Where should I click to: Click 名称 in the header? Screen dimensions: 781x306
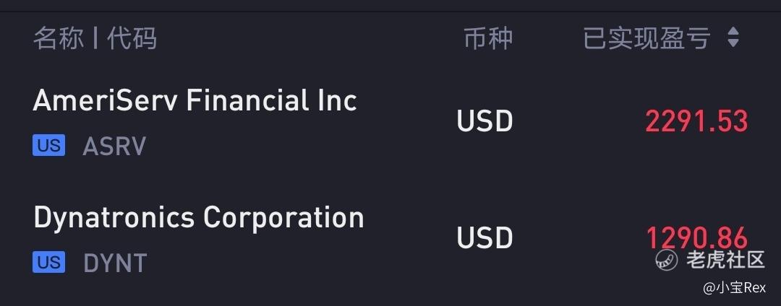pos(58,38)
